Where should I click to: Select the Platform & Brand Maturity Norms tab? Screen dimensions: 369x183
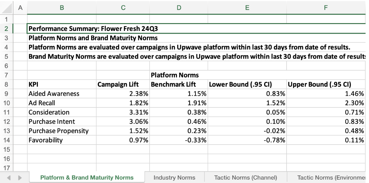(87, 178)
